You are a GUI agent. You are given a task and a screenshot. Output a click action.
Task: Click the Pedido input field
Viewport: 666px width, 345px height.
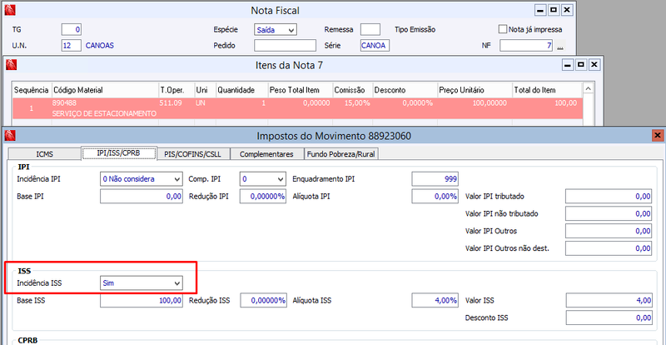(286, 45)
